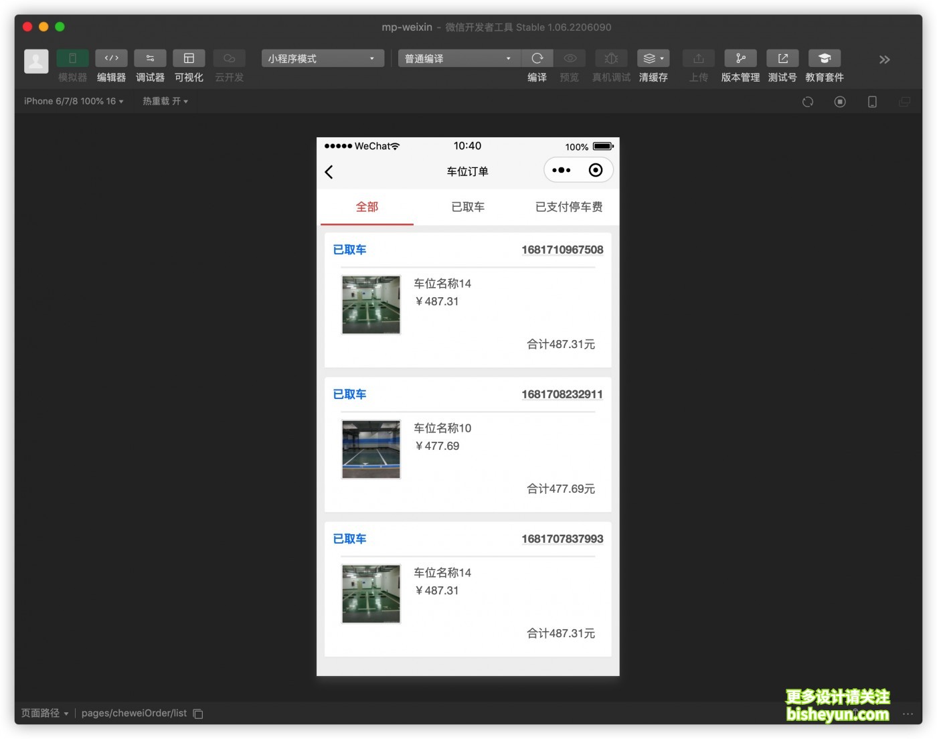This screenshot has height=739, width=937.
Task: Expand the toolbar overflow chevrons
Action: click(x=884, y=60)
